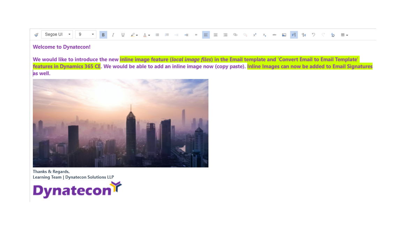Switch alignment to center

[215, 34]
